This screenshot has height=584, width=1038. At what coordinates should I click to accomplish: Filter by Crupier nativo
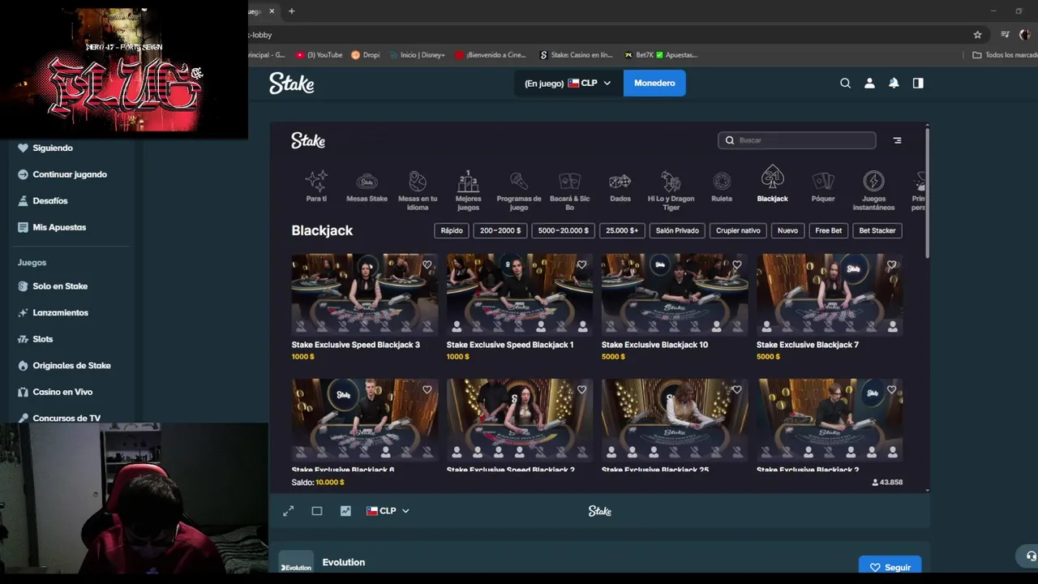click(x=738, y=230)
